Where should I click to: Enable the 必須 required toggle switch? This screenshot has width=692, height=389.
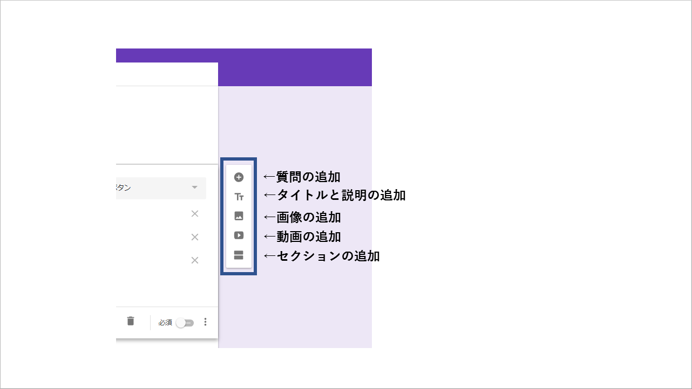point(184,322)
